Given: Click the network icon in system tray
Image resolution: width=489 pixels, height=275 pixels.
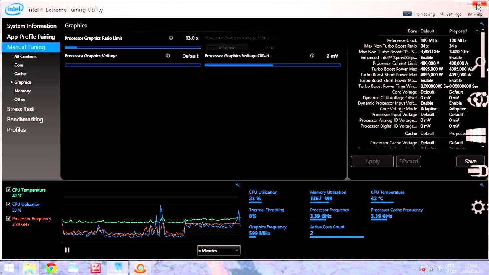Looking at the screenshot, I should coord(431,269).
